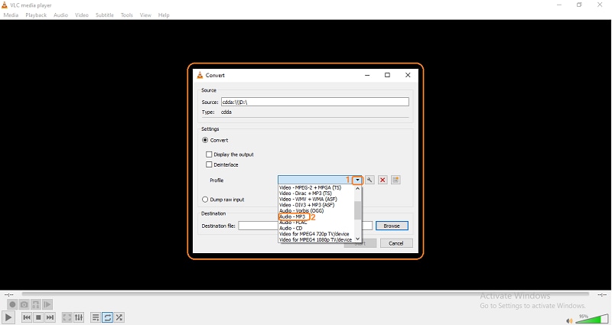Viewport: 612px width, 325px height.
Task: Open the Audio menu
Action: coord(60,15)
